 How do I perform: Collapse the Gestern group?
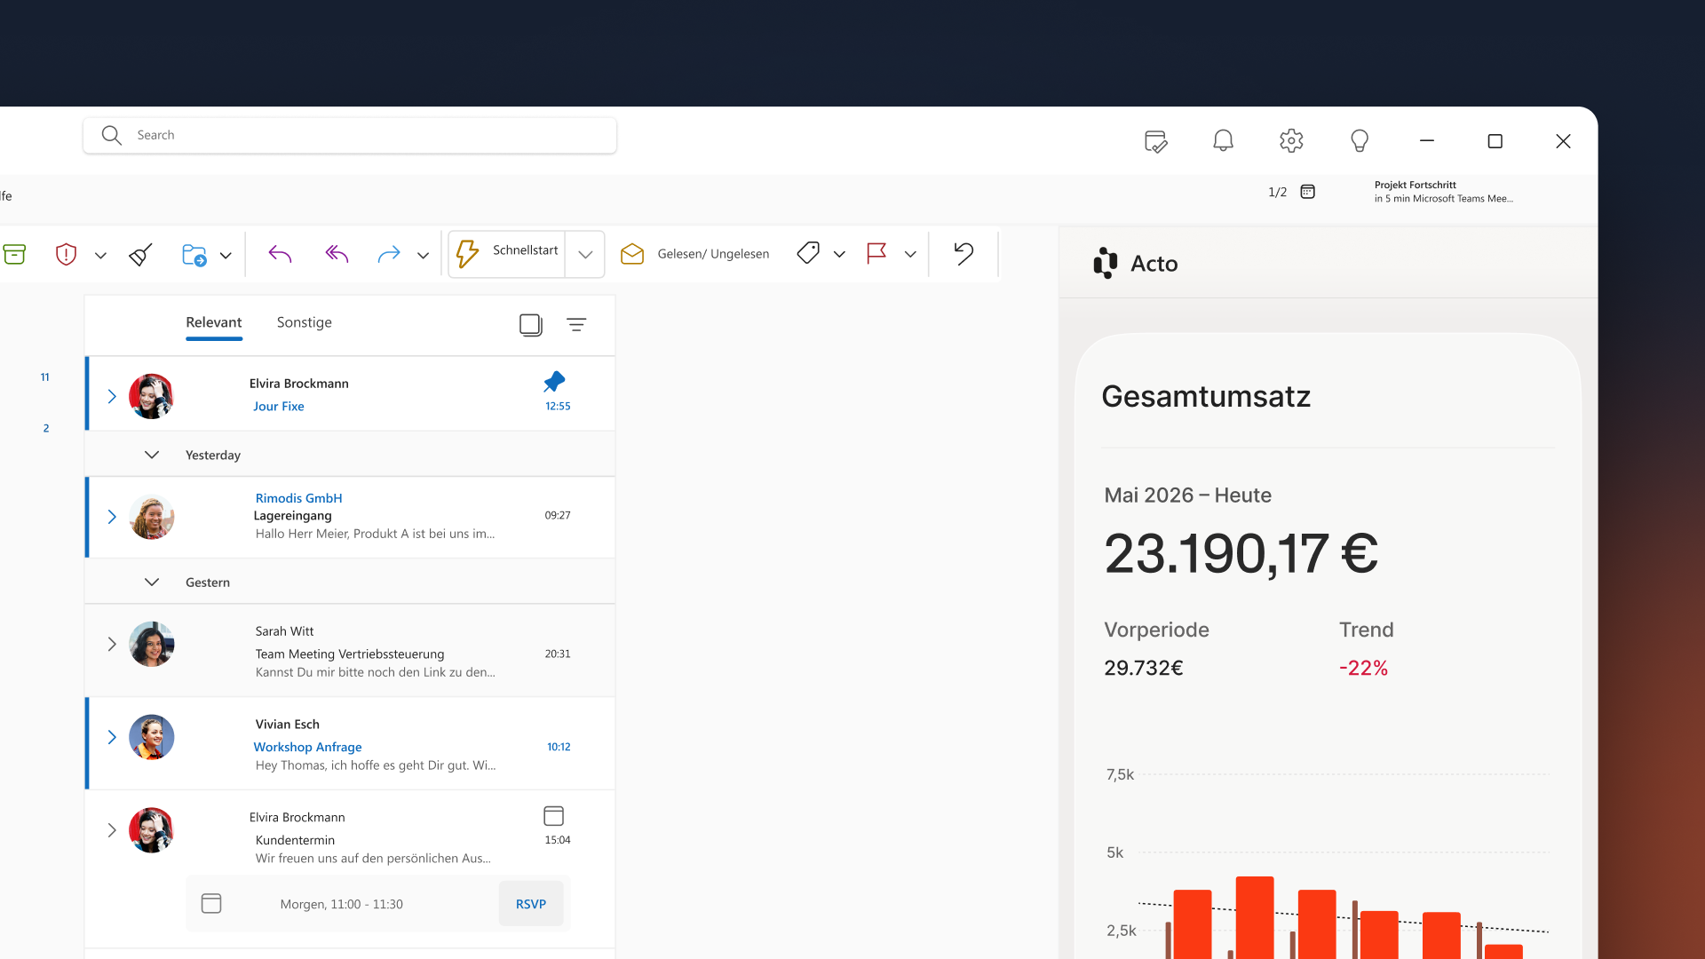[x=152, y=583]
